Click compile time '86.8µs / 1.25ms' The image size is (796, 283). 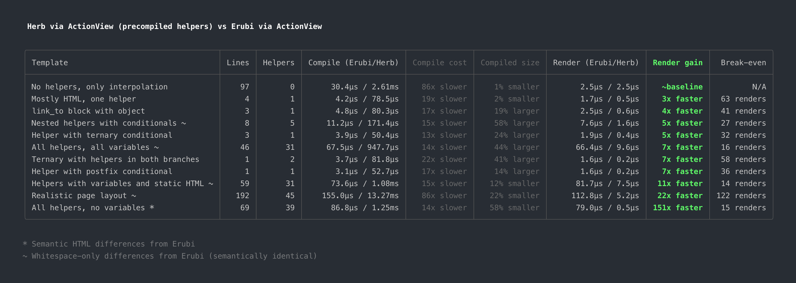[x=365, y=207]
